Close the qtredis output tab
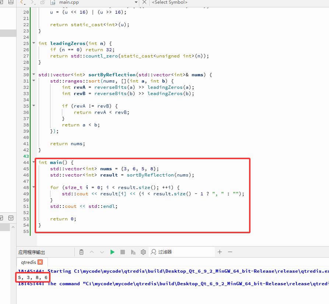 (40, 262)
